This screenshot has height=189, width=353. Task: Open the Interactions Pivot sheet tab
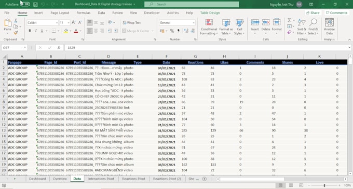point(101,179)
